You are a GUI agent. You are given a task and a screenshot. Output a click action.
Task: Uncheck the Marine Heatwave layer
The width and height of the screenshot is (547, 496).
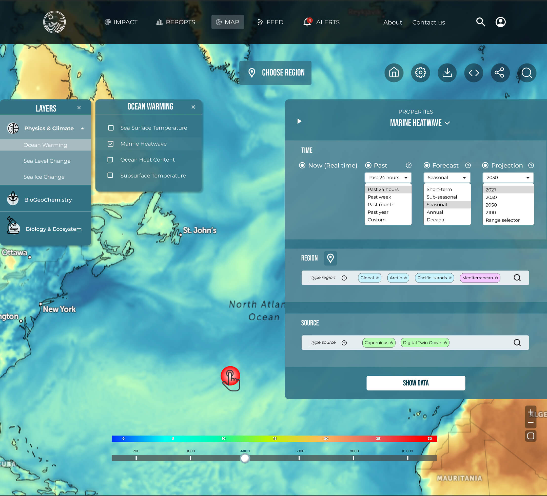point(110,144)
